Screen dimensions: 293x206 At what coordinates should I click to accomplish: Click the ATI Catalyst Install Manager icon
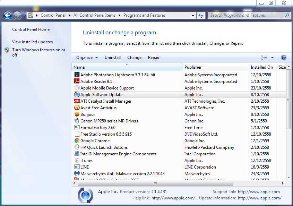77,101
